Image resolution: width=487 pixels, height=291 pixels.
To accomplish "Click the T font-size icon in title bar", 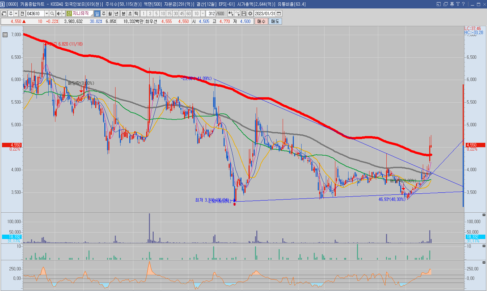I will (x=458, y=4).
